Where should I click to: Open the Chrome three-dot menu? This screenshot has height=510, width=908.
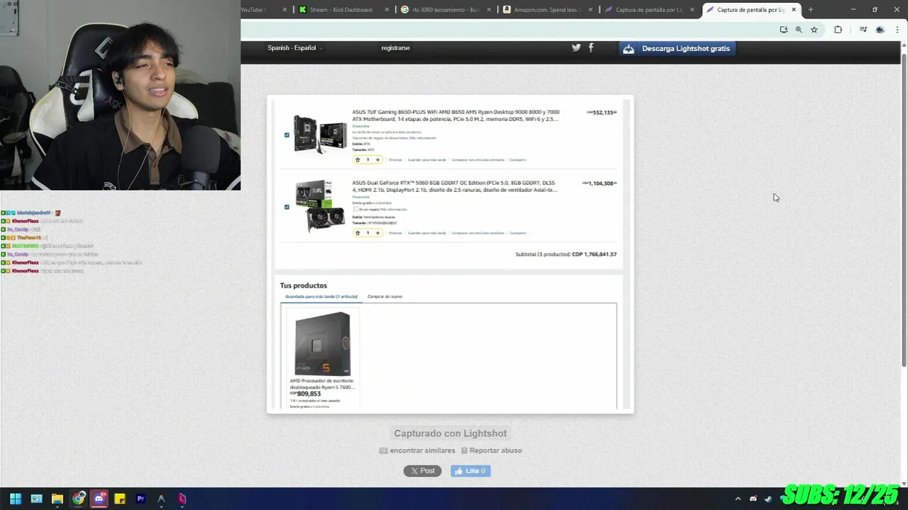click(x=897, y=30)
